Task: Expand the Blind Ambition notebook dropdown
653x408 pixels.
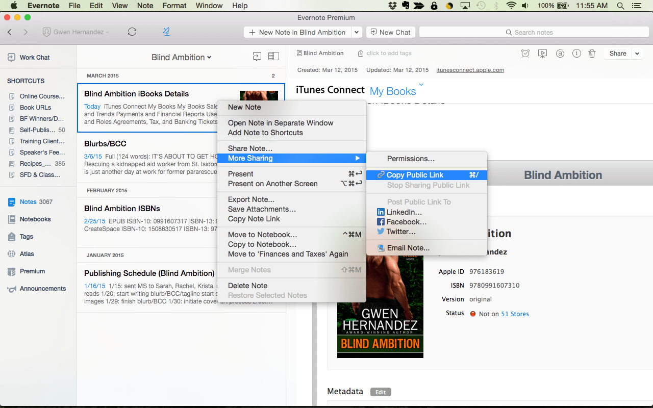Action: (182, 57)
